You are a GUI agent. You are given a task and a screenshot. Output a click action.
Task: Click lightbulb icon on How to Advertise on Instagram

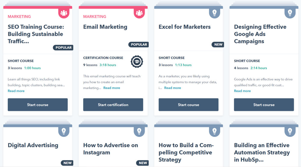(139, 131)
